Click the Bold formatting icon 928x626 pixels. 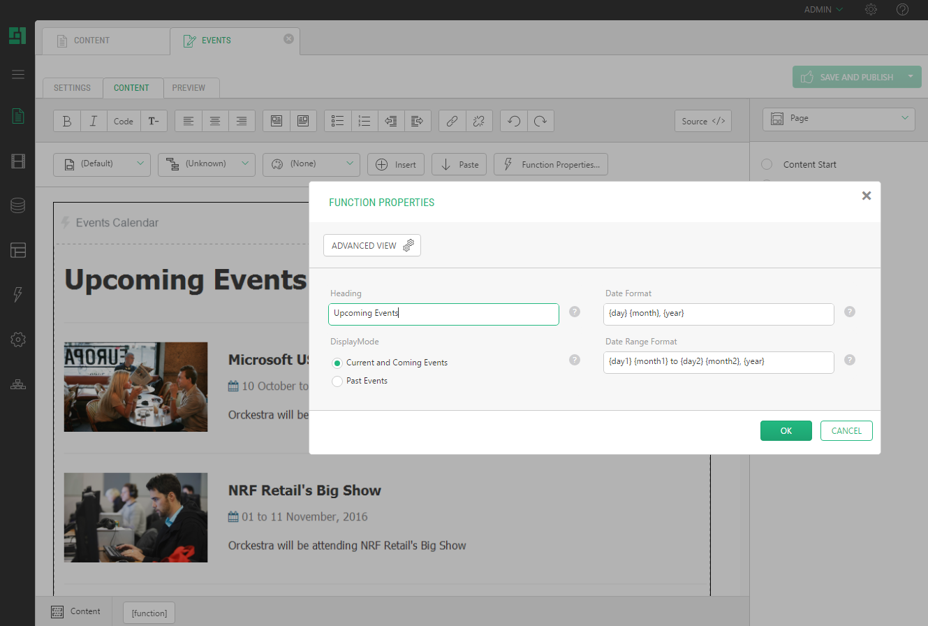pos(67,121)
